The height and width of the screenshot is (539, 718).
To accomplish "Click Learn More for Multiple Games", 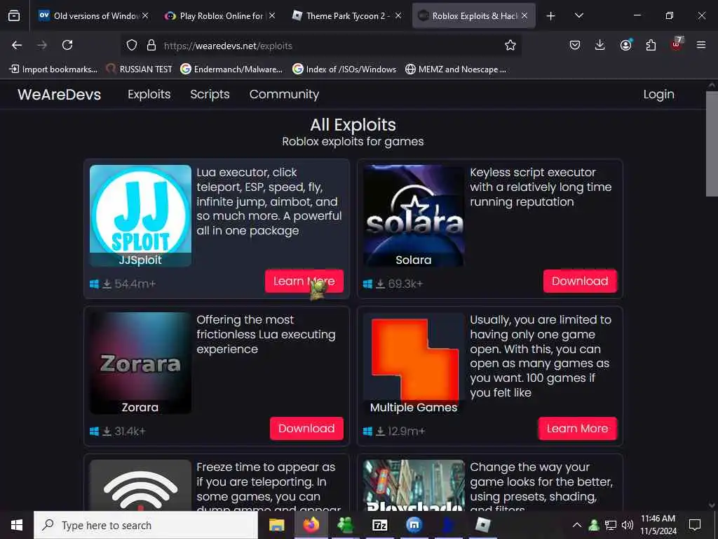I will coord(578,429).
